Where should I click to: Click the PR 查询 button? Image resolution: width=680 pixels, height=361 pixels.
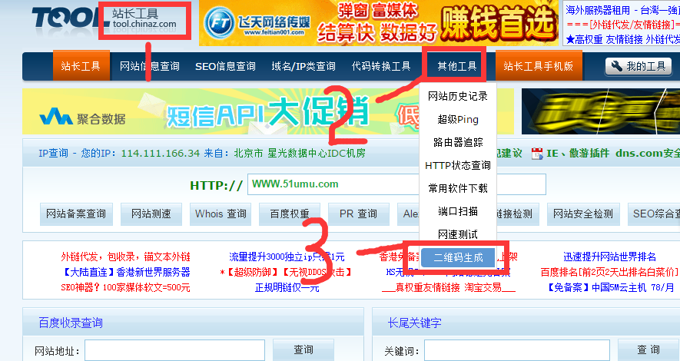[359, 214]
